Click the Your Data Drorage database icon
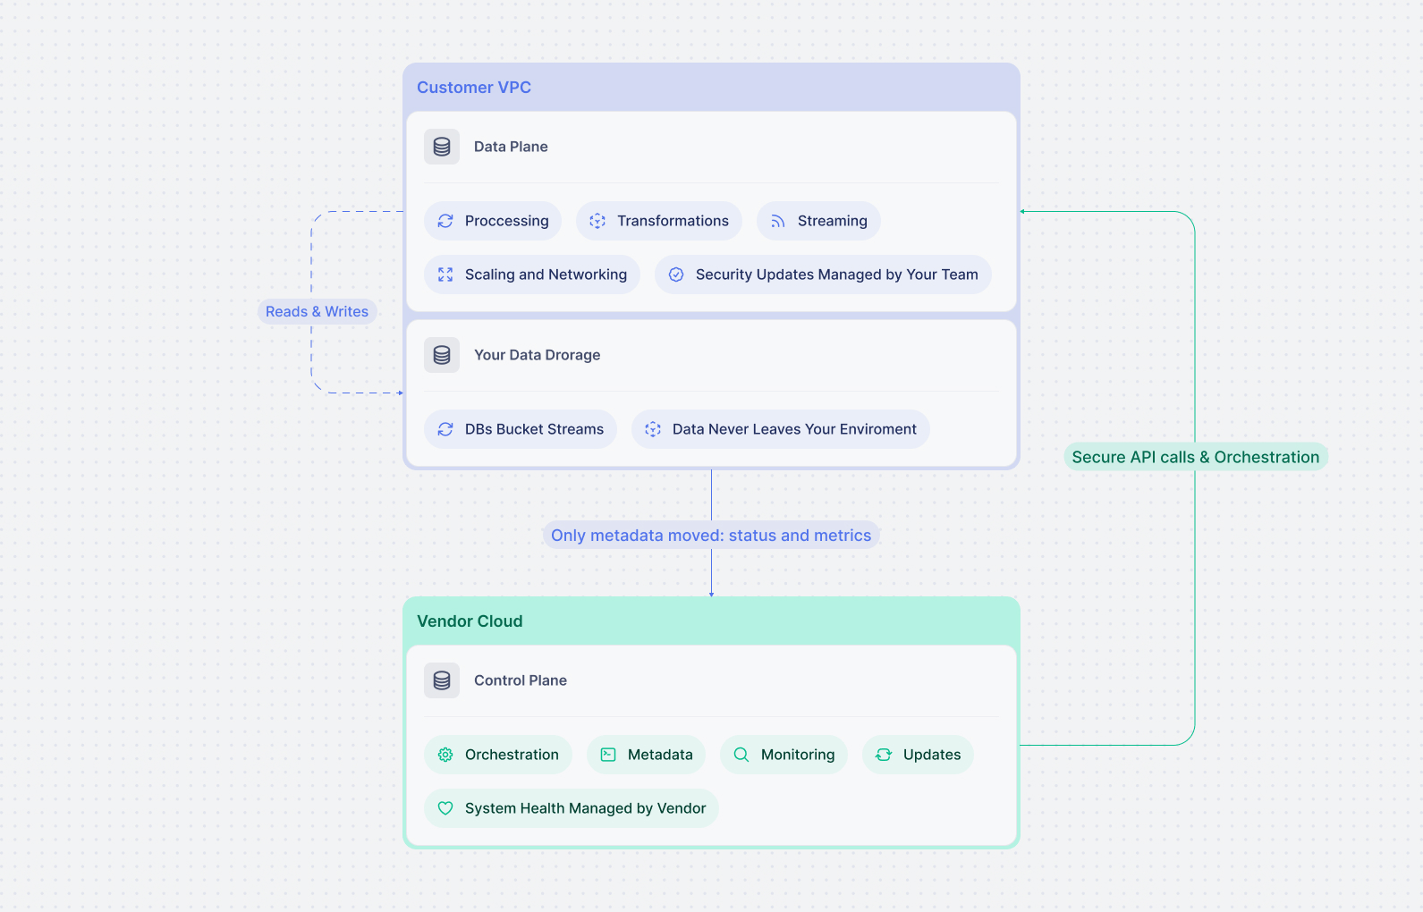 [442, 355]
